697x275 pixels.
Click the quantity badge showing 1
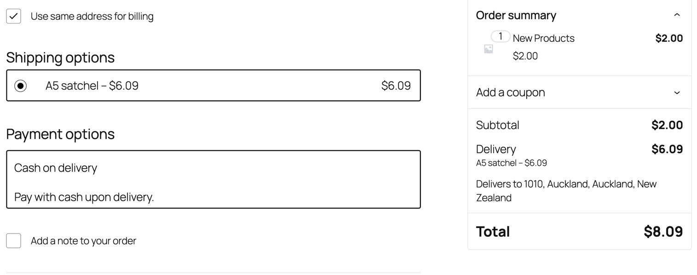(500, 36)
